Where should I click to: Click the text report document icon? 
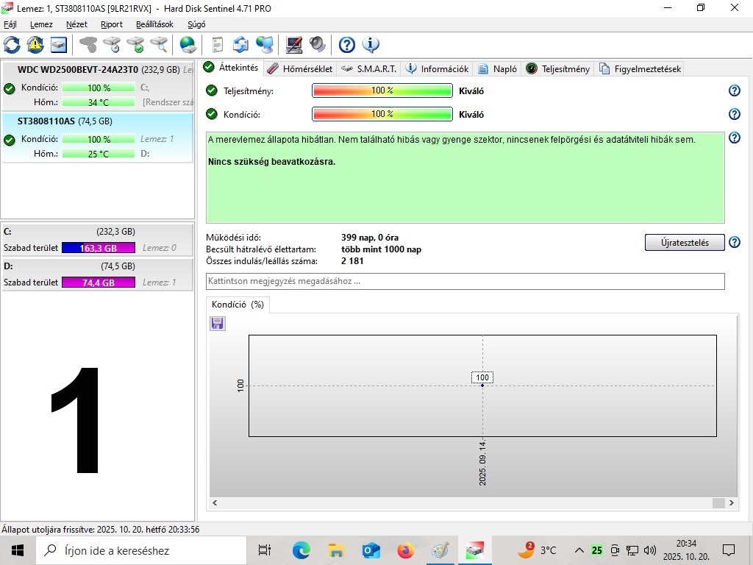[217, 45]
